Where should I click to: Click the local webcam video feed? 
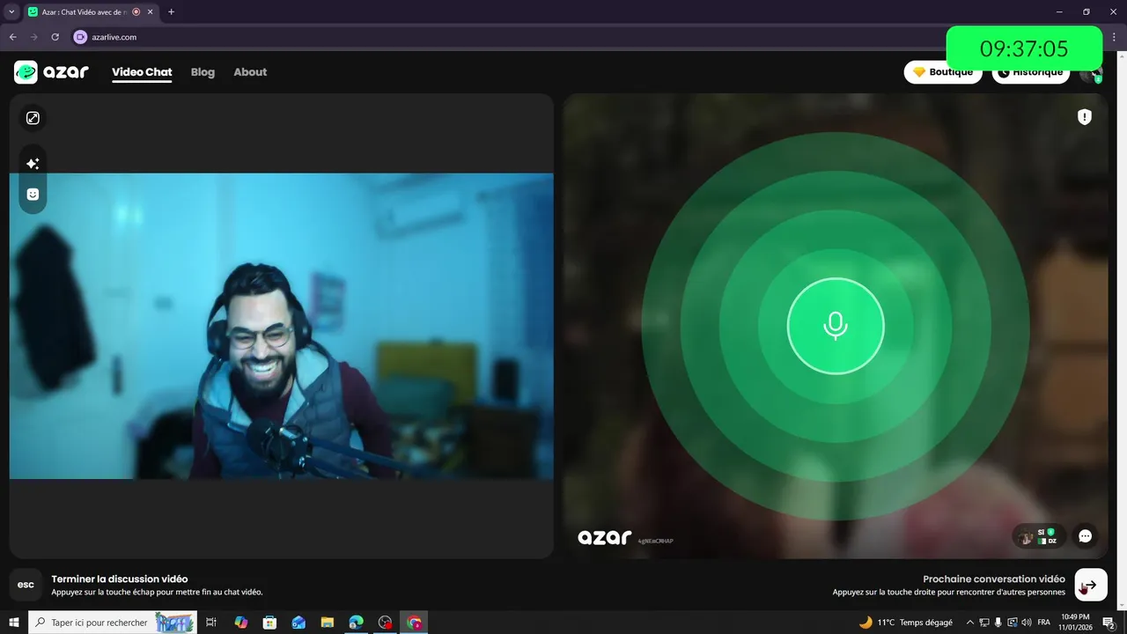click(x=282, y=326)
